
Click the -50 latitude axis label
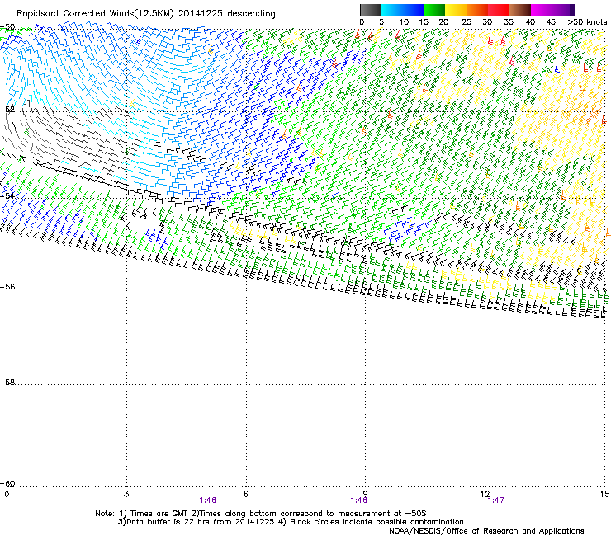(x=7, y=27)
